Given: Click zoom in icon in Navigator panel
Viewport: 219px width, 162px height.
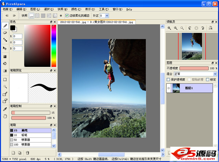Looking at the screenshot, I should [x=169, y=28].
